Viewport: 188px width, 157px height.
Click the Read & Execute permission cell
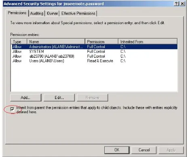[100, 61]
